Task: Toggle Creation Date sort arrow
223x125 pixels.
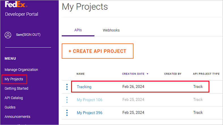Action: pyautogui.click(x=147, y=74)
